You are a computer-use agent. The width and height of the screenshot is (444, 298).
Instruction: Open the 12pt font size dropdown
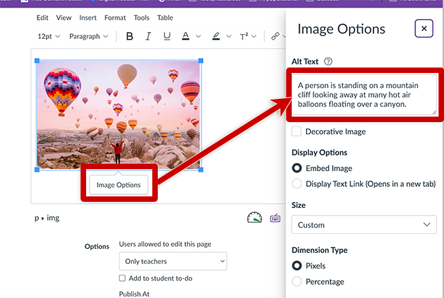48,36
